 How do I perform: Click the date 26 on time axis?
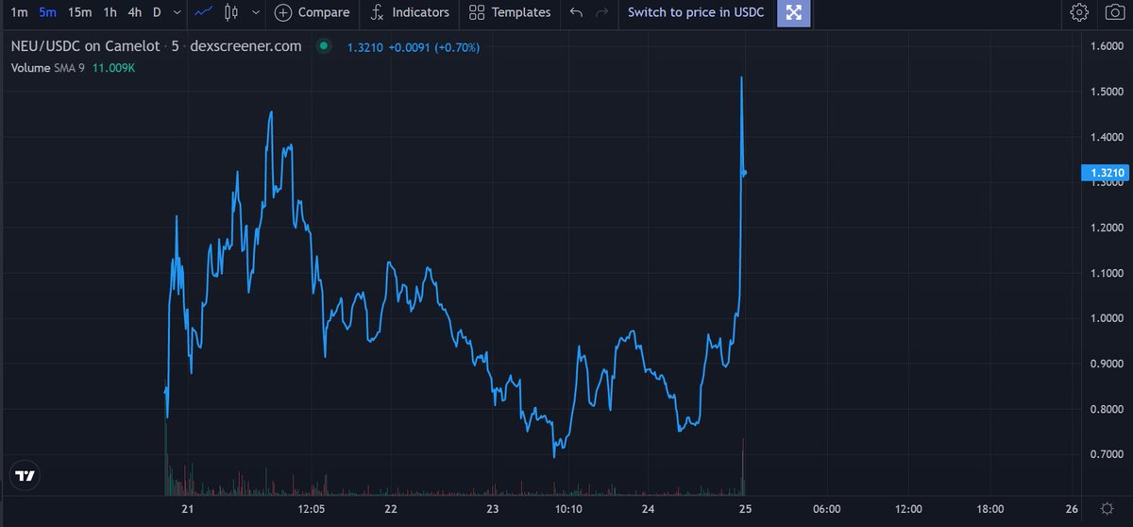click(1073, 509)
